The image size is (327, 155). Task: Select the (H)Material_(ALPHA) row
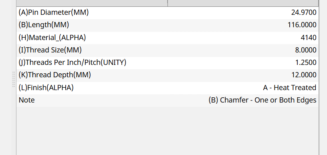pyautogui.click(x=168, y=38)
